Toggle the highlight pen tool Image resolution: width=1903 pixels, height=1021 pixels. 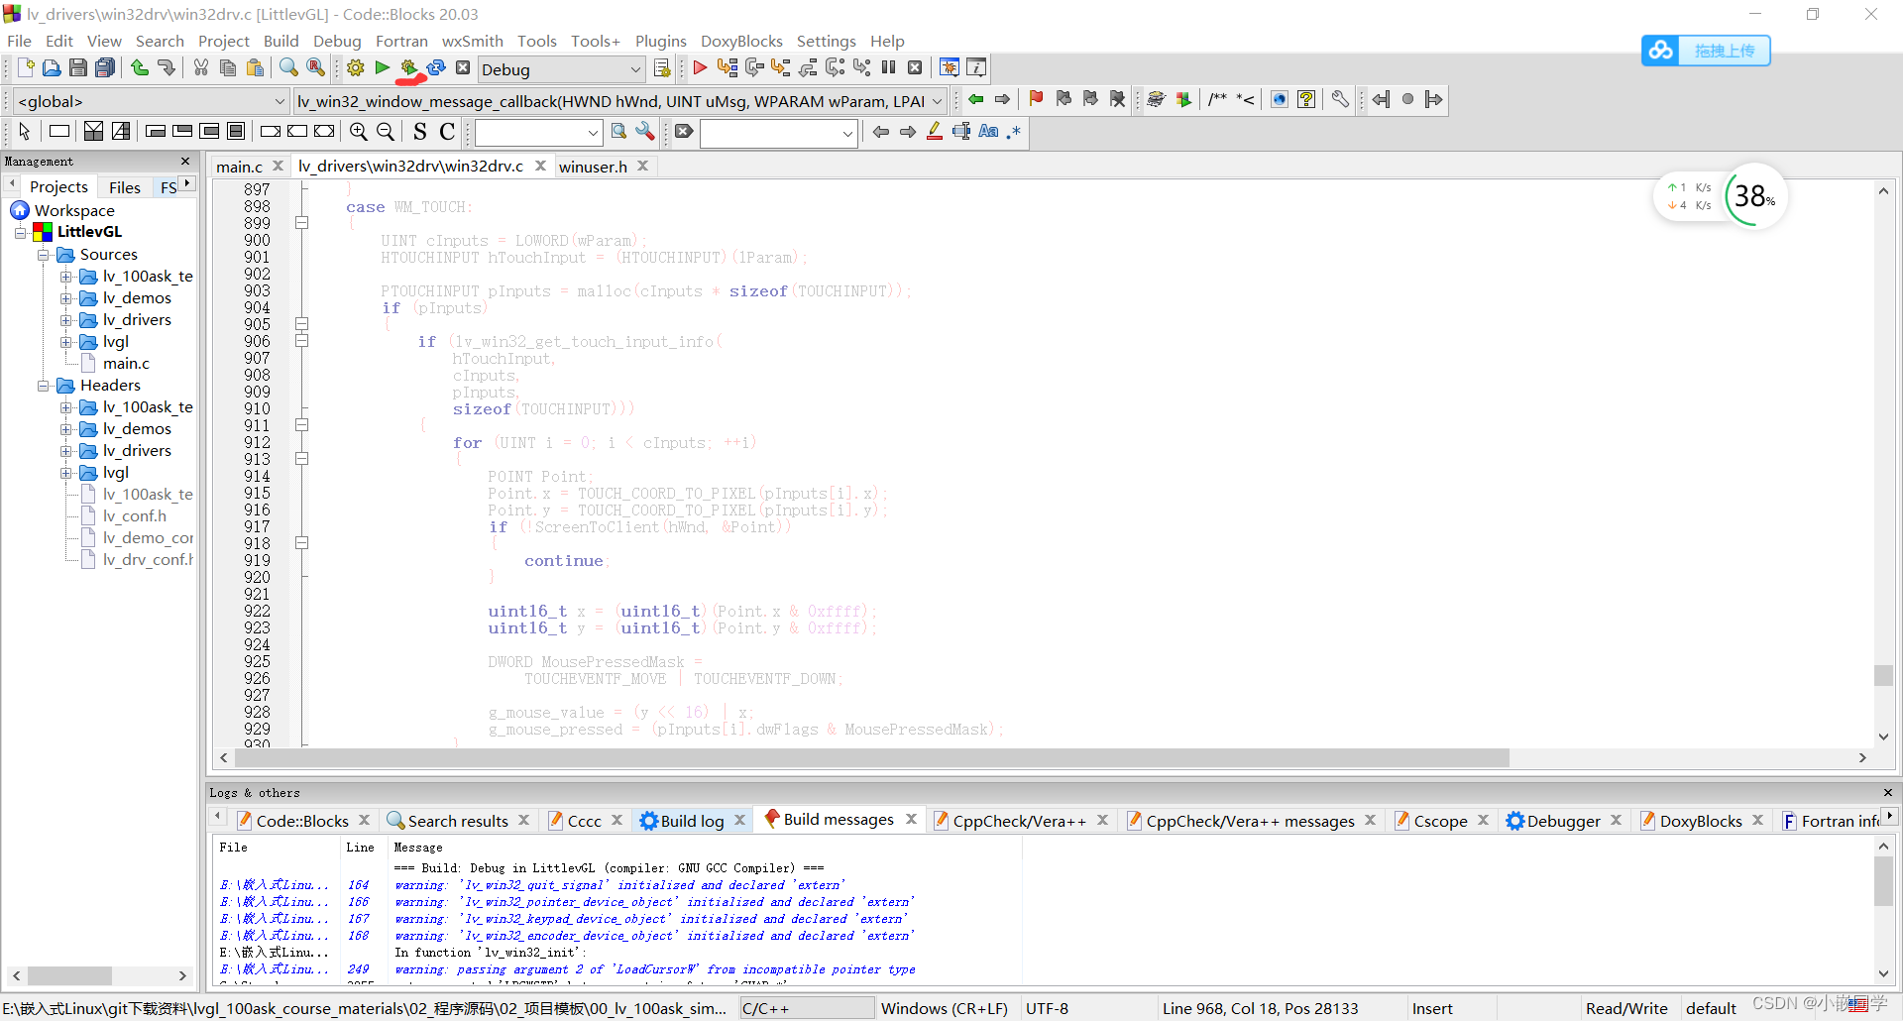[x=934, y=131]
